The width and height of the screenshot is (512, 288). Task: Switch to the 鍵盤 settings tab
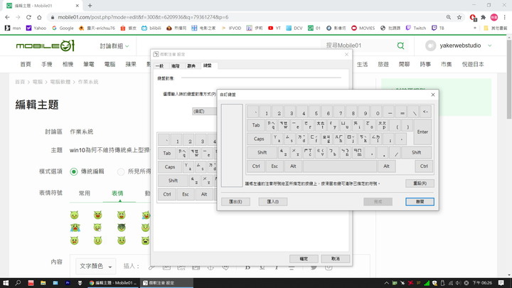point(208,65)
